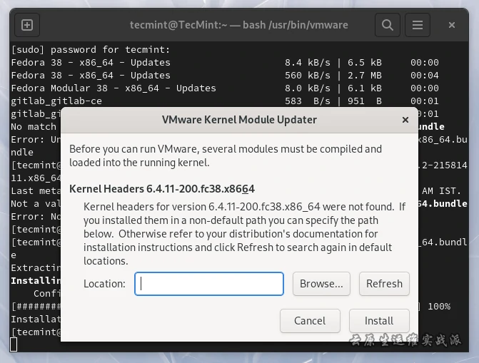
Task: Click the Kernel Headers 6.4.11-200.fc38.x8664 heading
Action: (162, 189)
